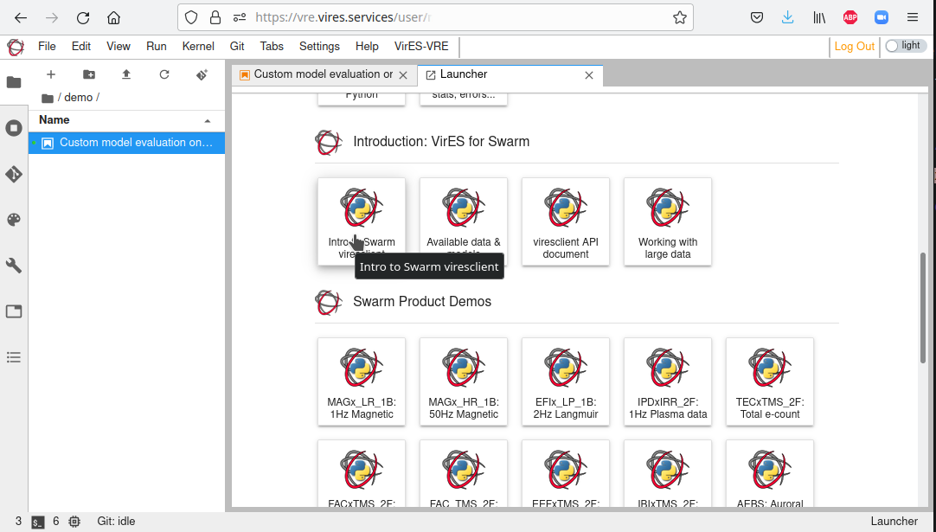
Task: Open the Edit menu
Action: [81, 47]
